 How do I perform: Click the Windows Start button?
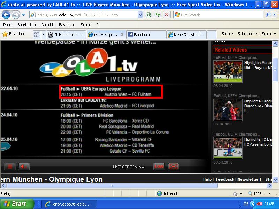tap(17, 204)
